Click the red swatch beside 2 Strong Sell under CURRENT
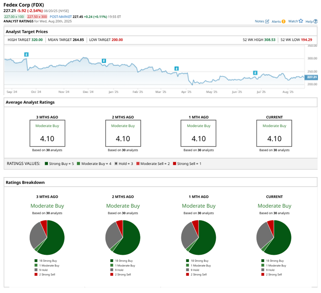 (x=263, y=275)
